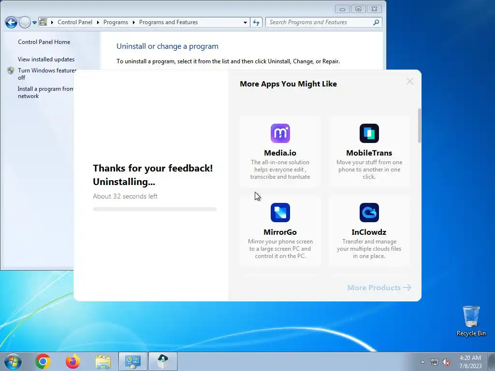The height and width of the screenshot is (371, 495).
Task: Open View installed updates link
Action: tap(46, 59)
